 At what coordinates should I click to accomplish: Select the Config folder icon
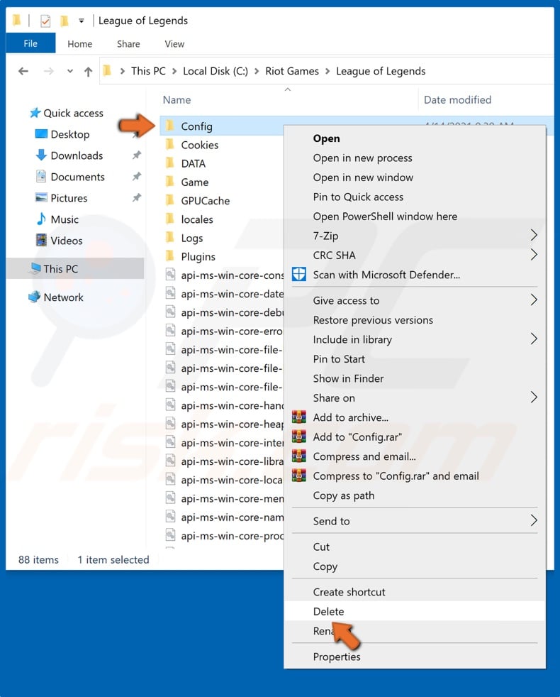click(169, 126)
